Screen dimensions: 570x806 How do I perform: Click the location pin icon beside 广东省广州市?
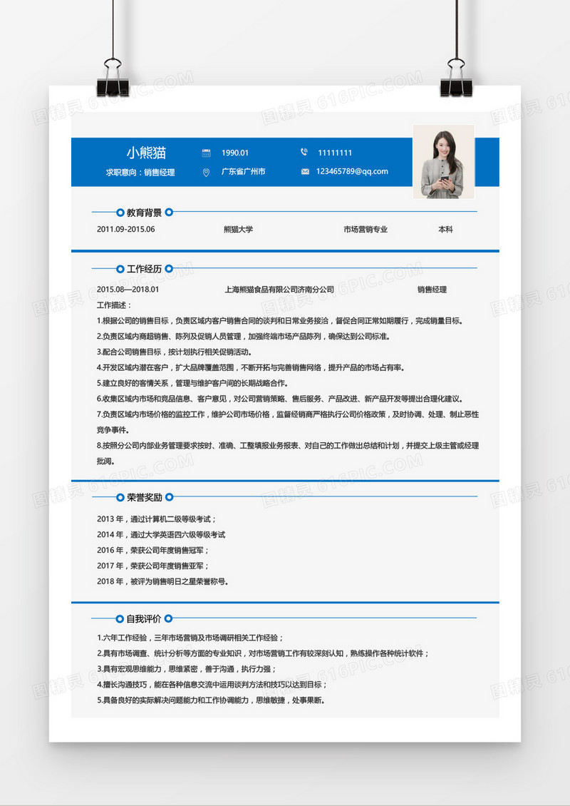206,172
